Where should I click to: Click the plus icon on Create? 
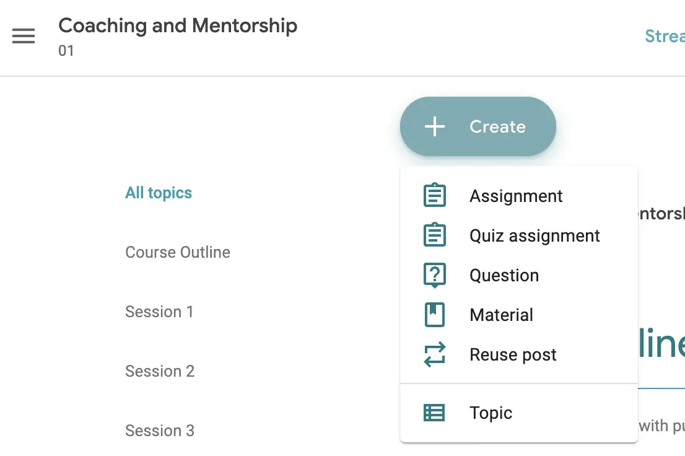(435, 126)
